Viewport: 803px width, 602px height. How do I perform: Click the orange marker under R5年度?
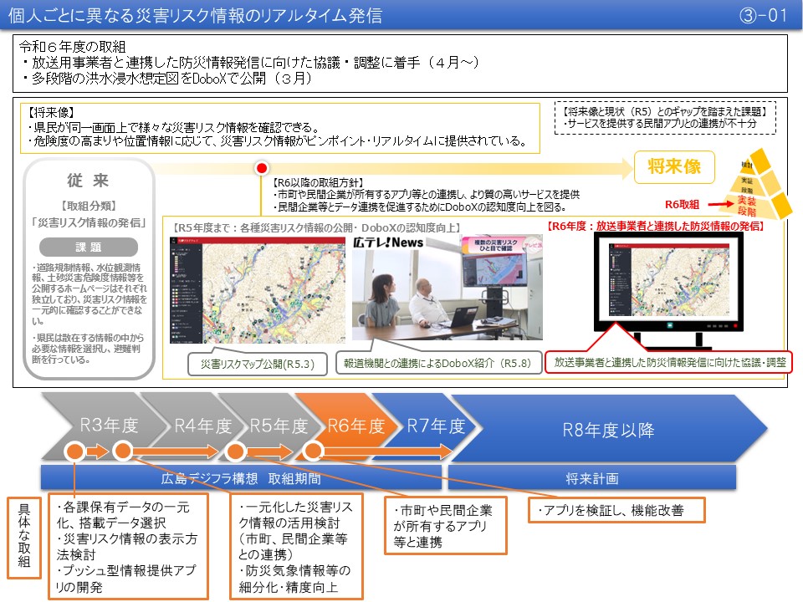pyautogui.click(x=237, y=452)
